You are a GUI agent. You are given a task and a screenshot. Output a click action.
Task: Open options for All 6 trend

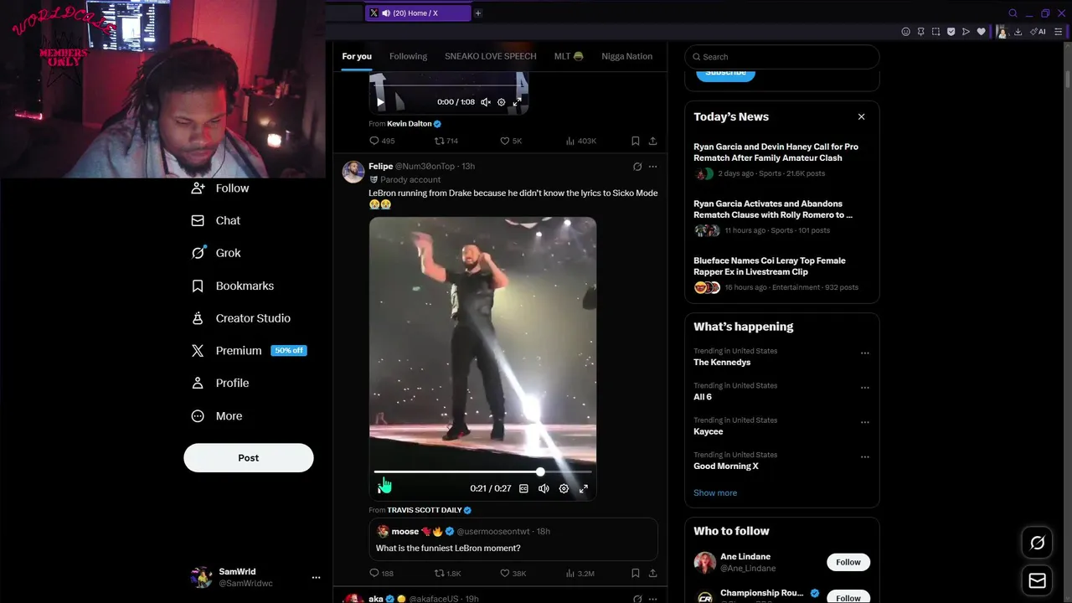(x=865, y=388)
